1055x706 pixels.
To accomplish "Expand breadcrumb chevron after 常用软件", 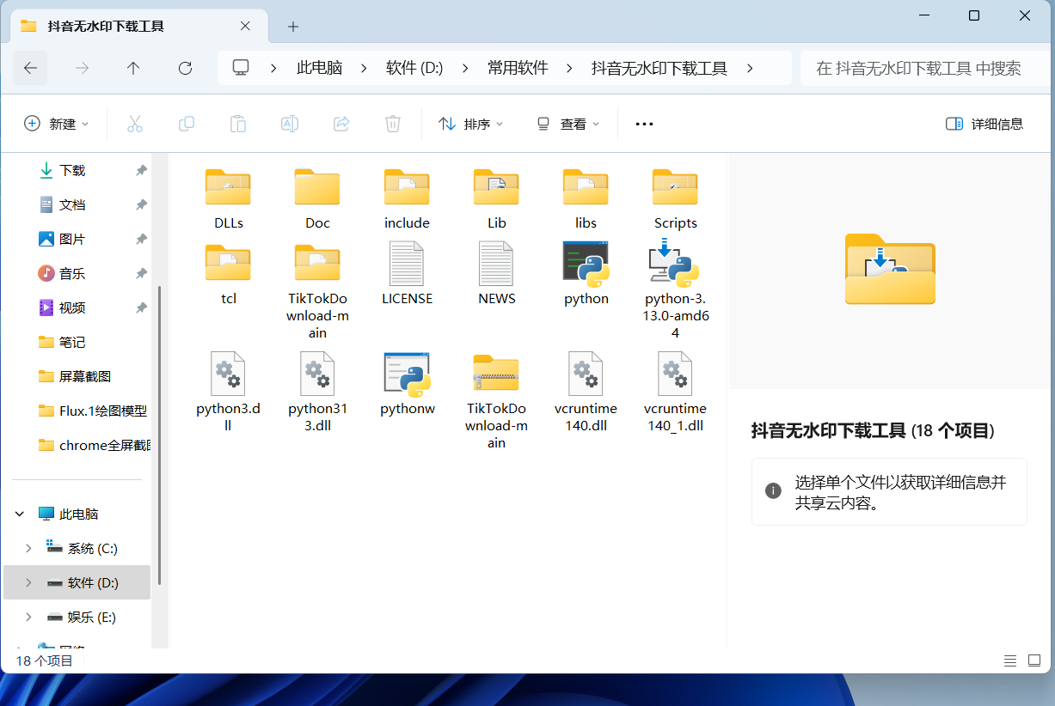I will [570, 68].
